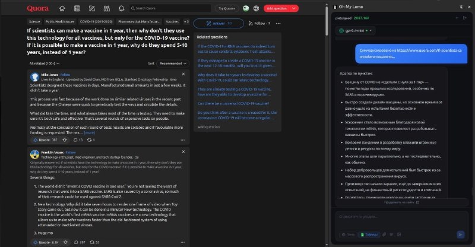Image resolution: width=475 pixels, height=247 pixels.
Task: Follow the question via Follow button
Action: (x=259, y=23)
